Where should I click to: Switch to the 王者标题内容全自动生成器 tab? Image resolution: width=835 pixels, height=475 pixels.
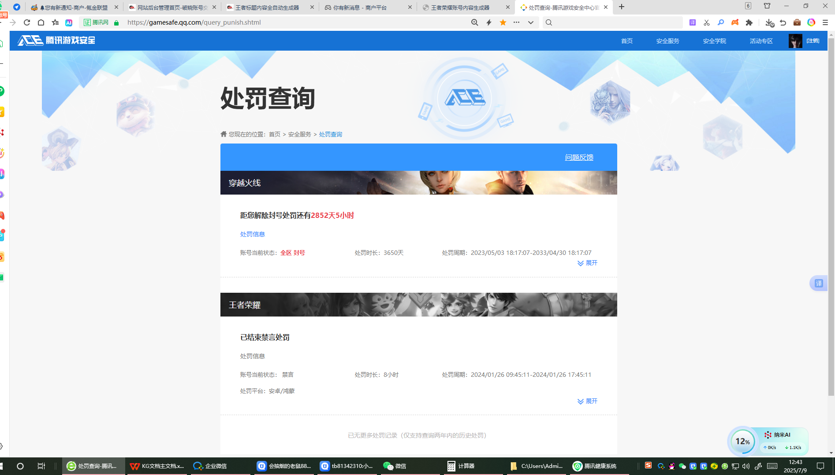coord(269,7)
